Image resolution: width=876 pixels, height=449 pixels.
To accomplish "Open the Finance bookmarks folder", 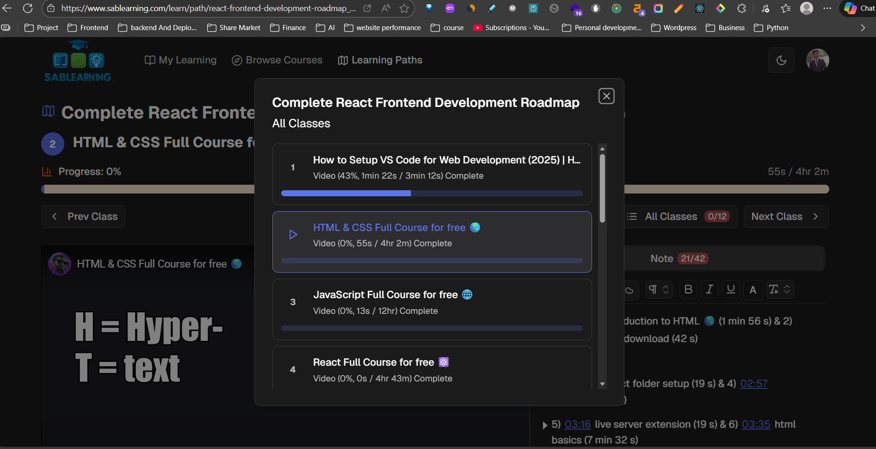I will click(x=288, y=28).
